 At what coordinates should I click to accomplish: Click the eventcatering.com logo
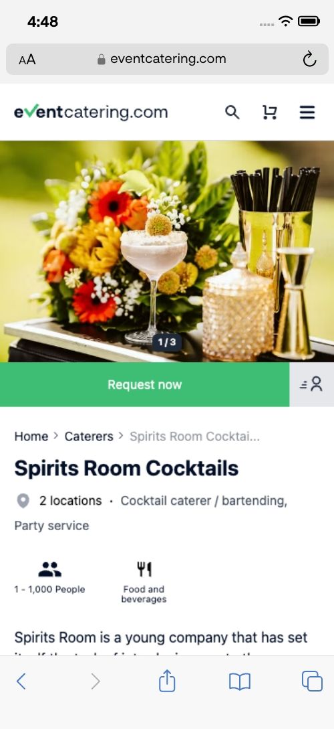click(91, 112)
